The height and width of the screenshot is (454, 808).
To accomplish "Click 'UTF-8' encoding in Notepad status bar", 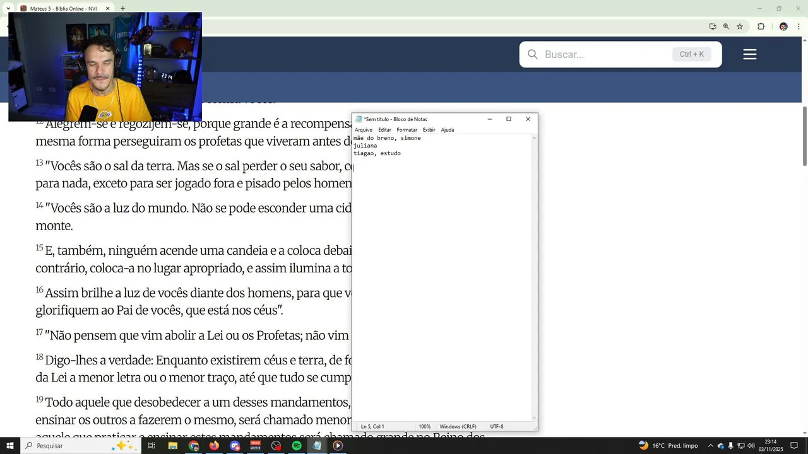I will pyautogui.click(x=497, y=427).
